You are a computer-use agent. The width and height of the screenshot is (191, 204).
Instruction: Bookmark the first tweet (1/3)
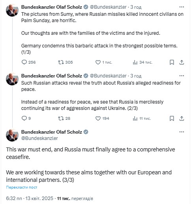[172, 62]
